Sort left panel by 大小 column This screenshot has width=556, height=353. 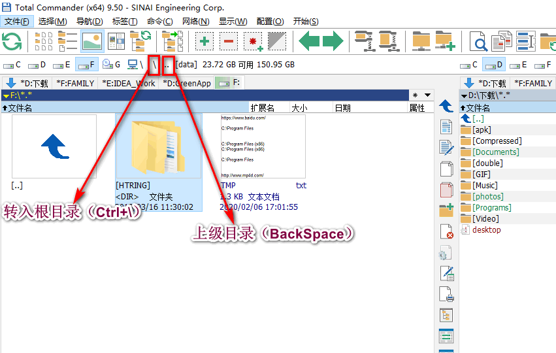312,108
